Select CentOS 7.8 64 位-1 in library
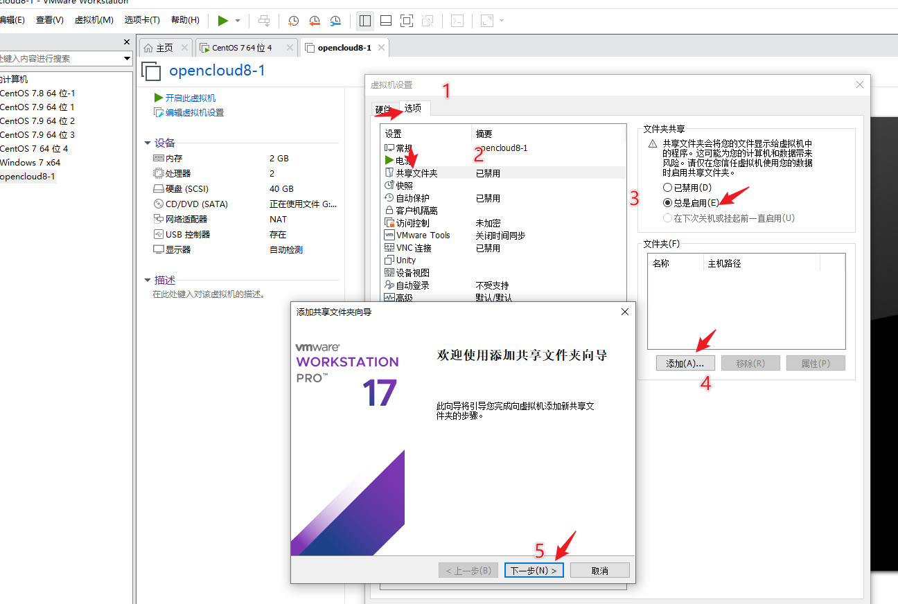The height and width of the screenshot is (604, 898). point(37,94)
